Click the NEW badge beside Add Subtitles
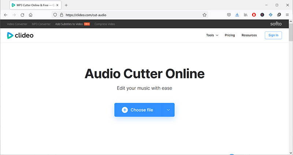The image size is (293, 155). tap(87, 24)
